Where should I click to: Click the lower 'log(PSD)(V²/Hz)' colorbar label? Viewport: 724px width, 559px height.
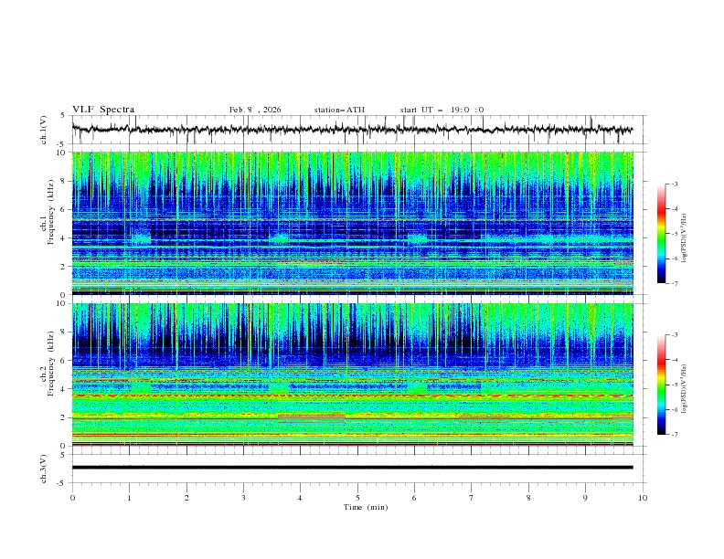pyautogui.click(x=685, y=389)
